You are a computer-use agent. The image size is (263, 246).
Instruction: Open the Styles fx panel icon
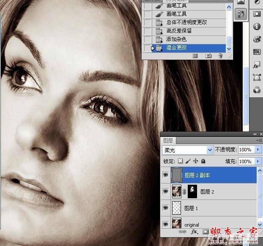click(257, 65)
